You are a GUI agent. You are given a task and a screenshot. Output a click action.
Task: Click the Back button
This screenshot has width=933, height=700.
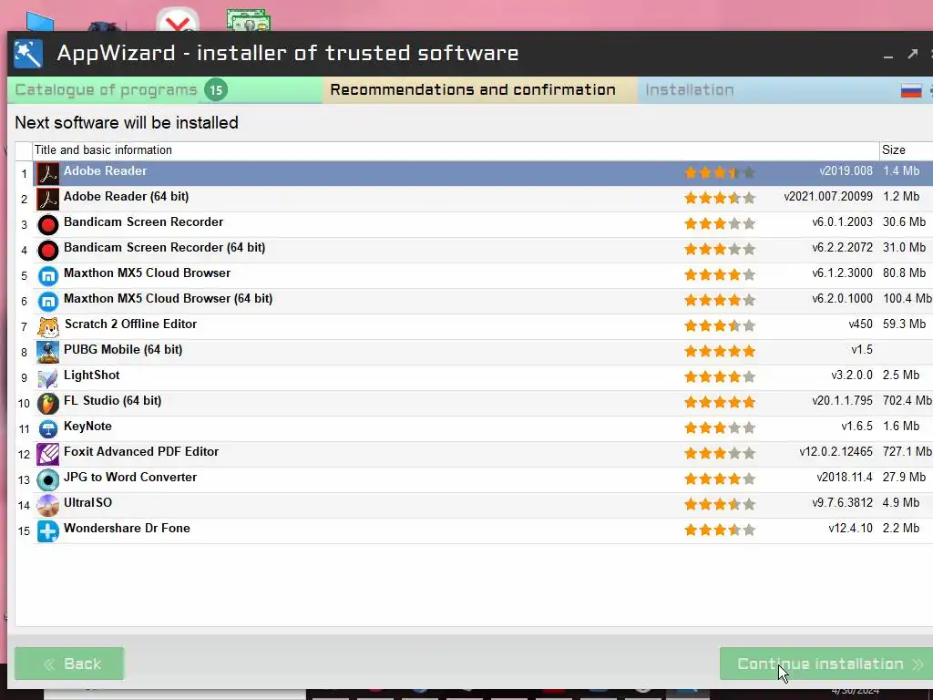pyautogui.click(x=69, y=664)
